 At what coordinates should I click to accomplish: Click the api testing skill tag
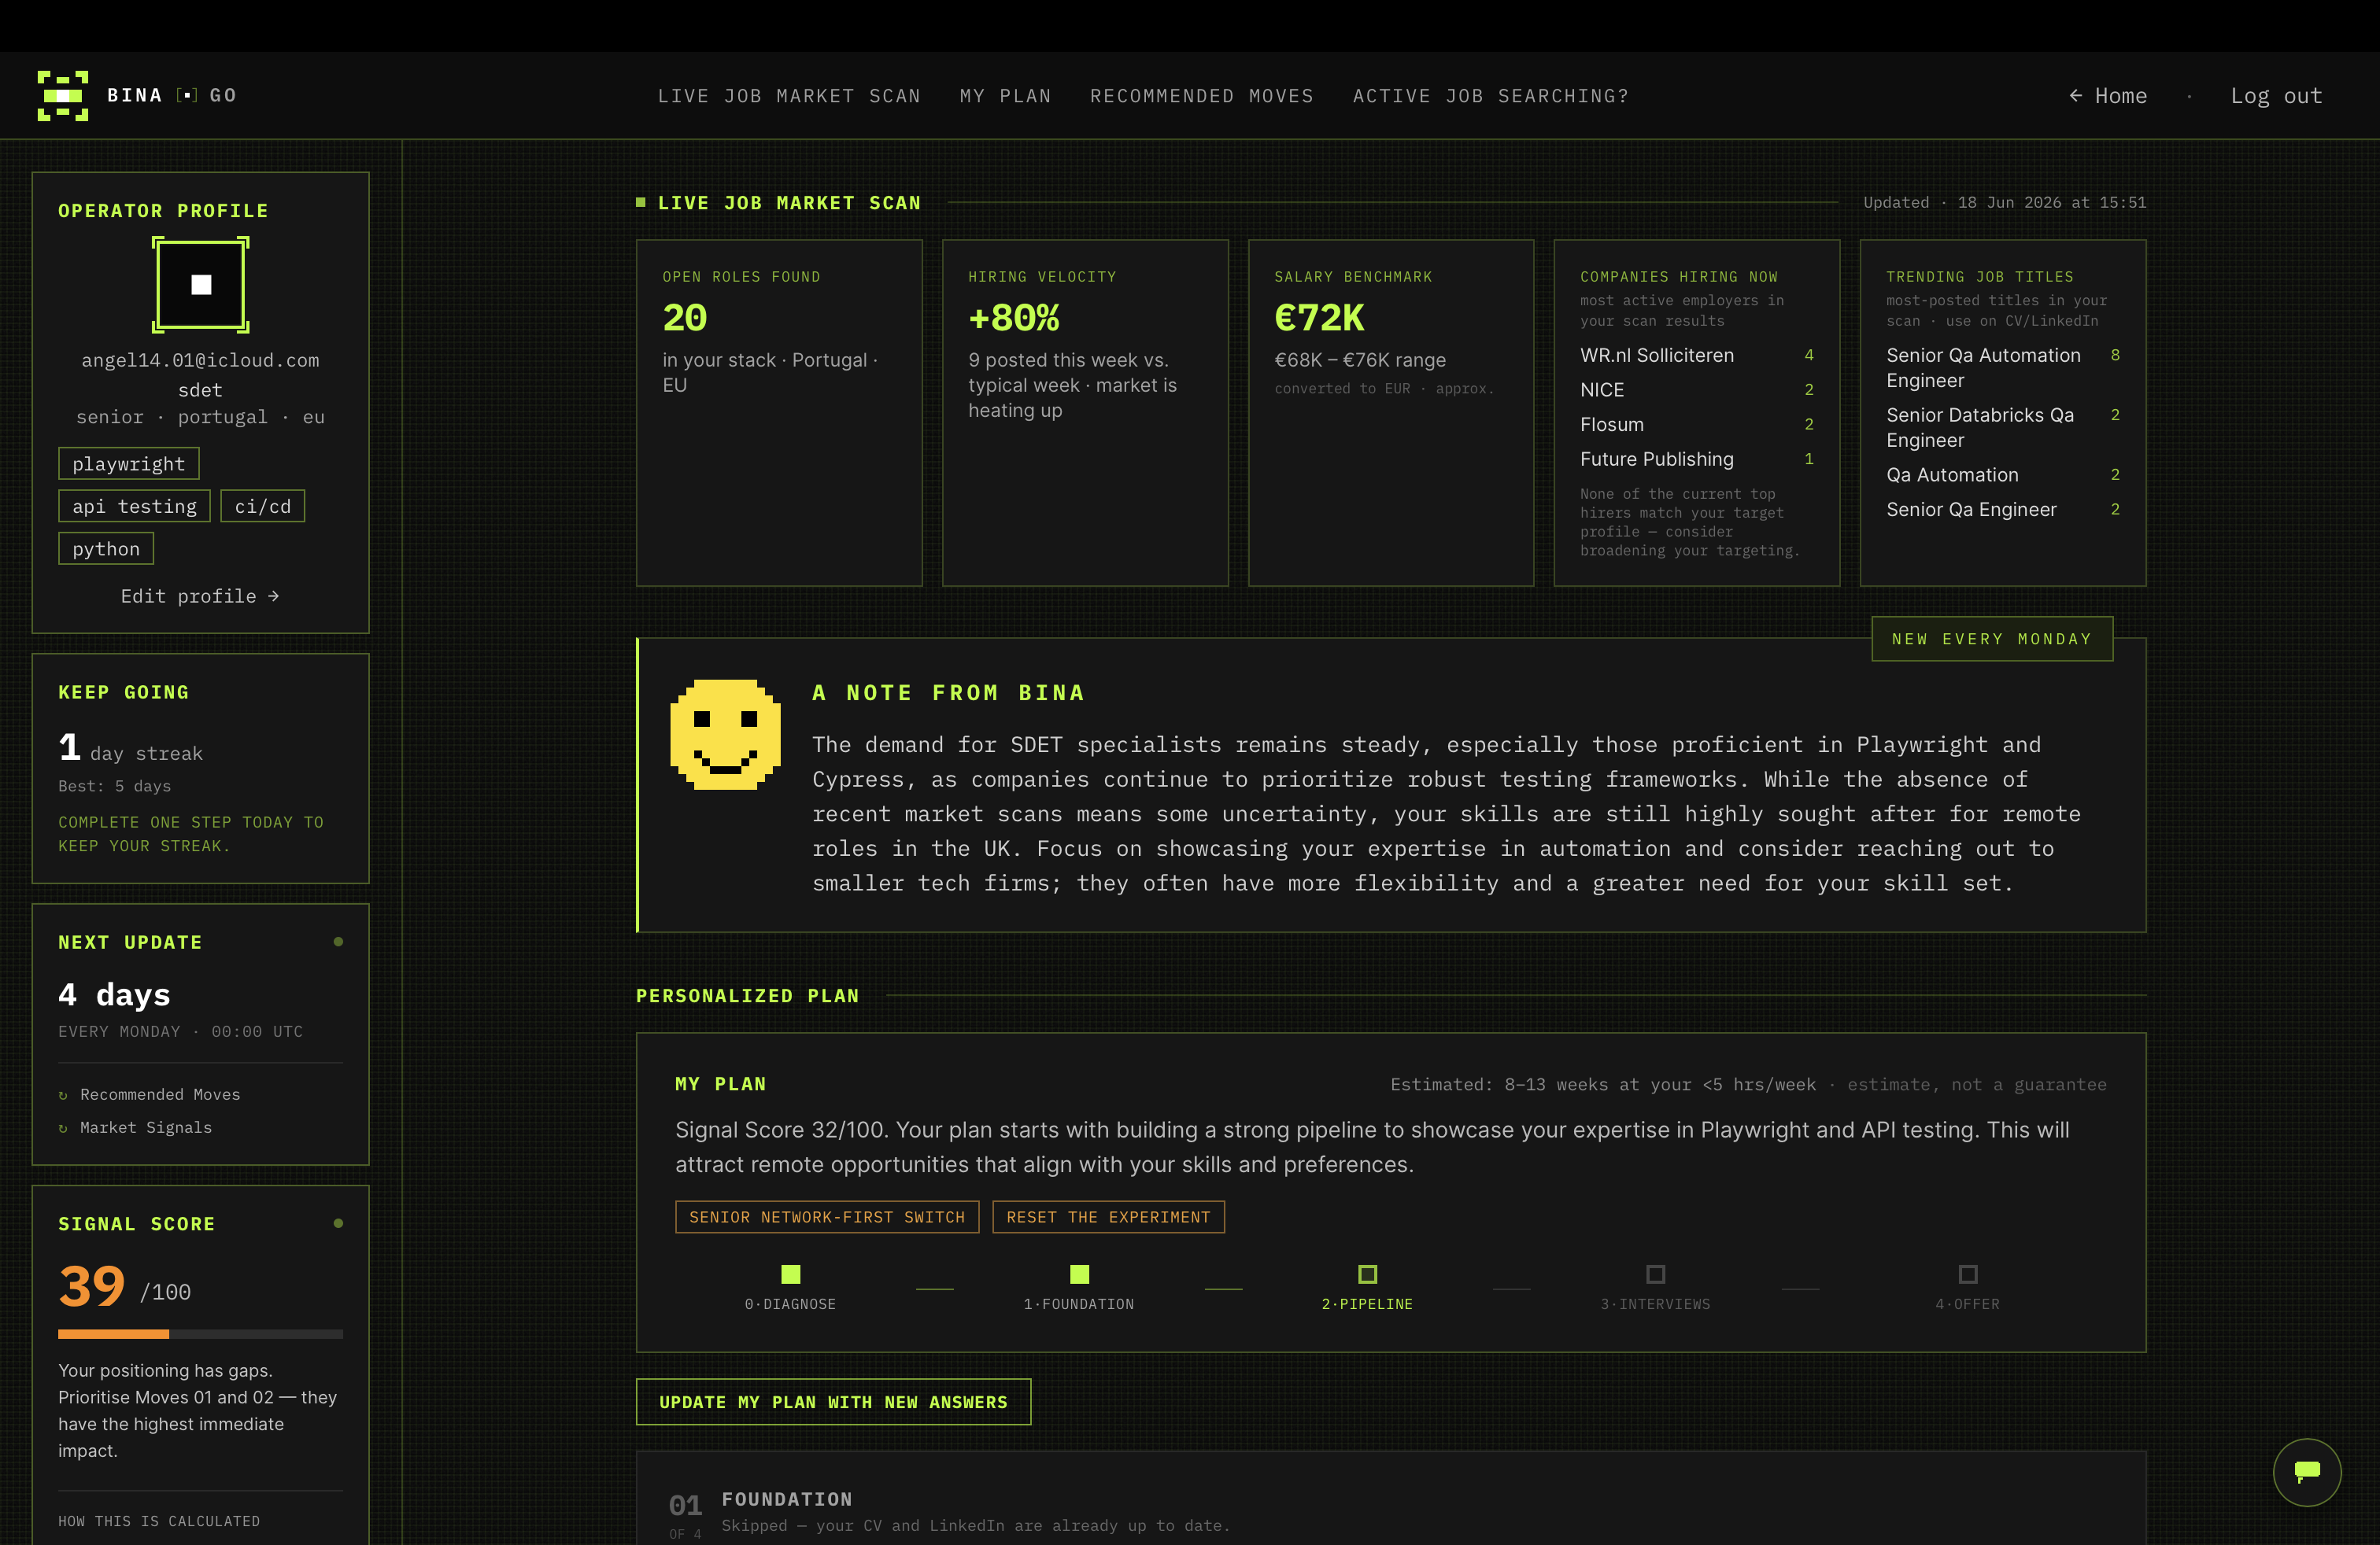(134, 507)
